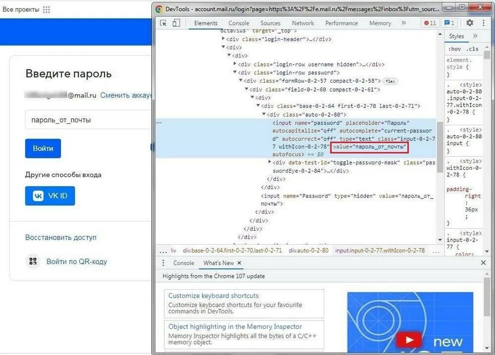Toggle device toolbar icon in DevTools

tap(176, 23)
